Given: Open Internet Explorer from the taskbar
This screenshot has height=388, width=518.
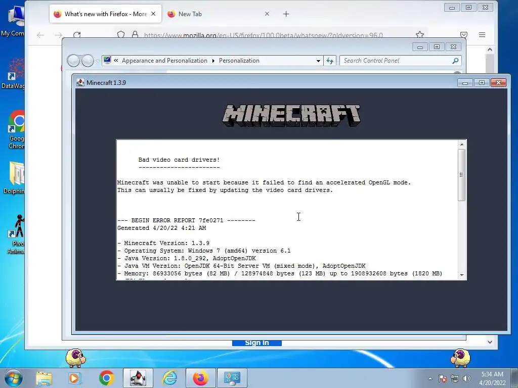Looking at the screenshot, I should (x=170, y=378).
